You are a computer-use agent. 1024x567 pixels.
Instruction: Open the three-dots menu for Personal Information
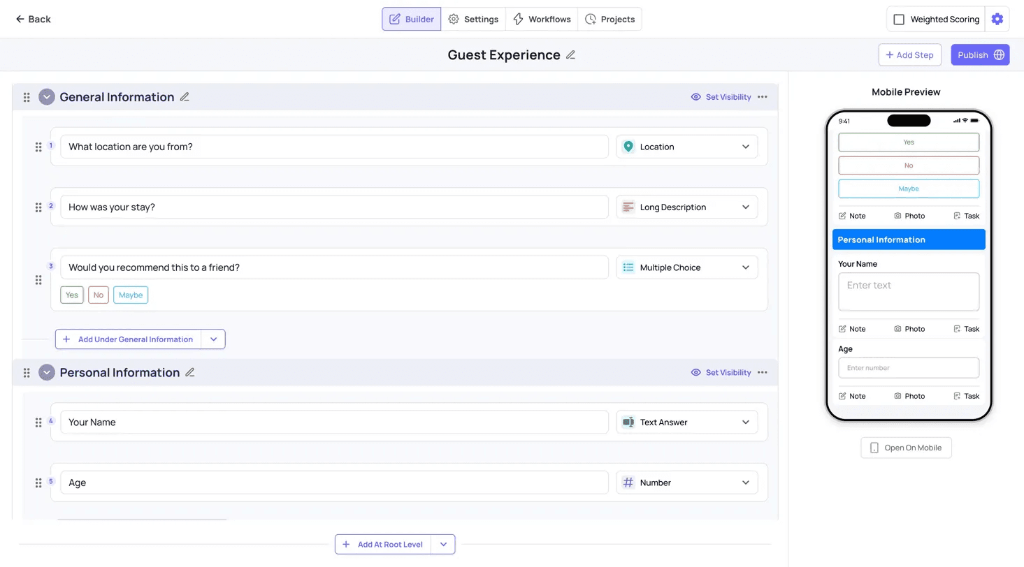coord(762,372)
